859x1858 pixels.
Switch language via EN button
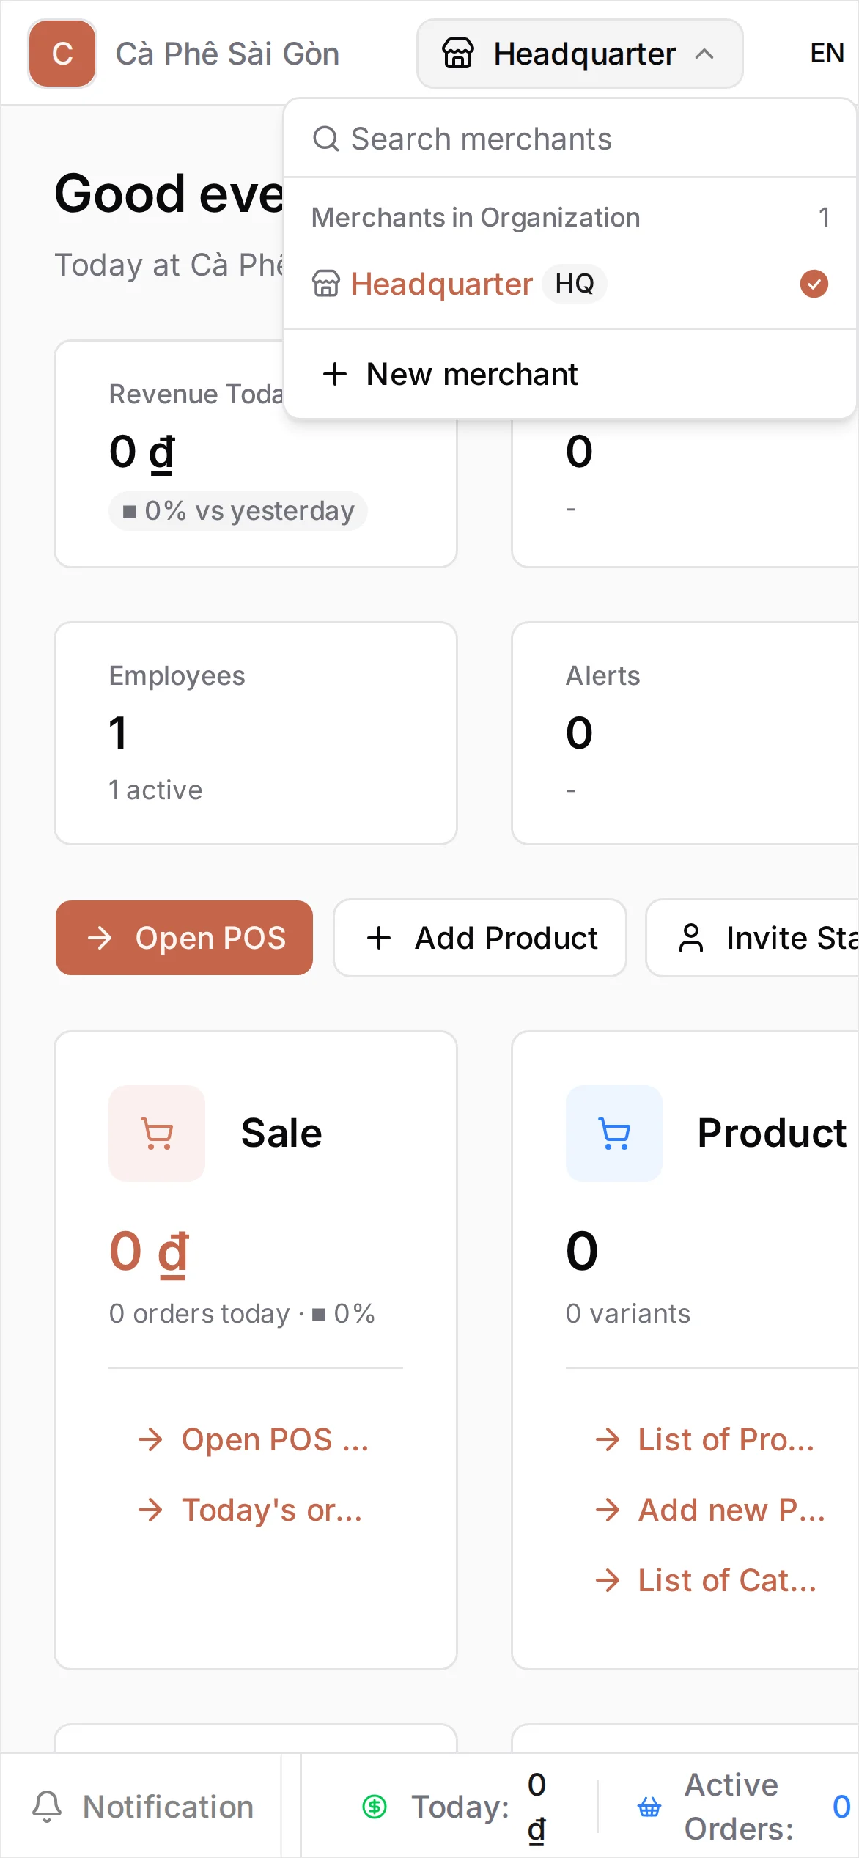(x=827, y=54)
